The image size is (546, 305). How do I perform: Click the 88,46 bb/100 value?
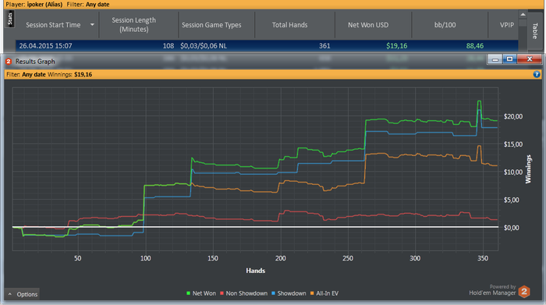pos(474,46)
